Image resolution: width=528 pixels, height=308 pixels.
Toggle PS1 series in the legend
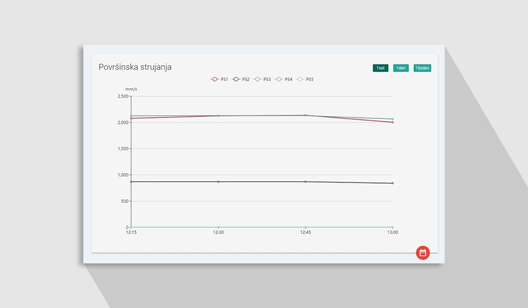tap(219, 79)
